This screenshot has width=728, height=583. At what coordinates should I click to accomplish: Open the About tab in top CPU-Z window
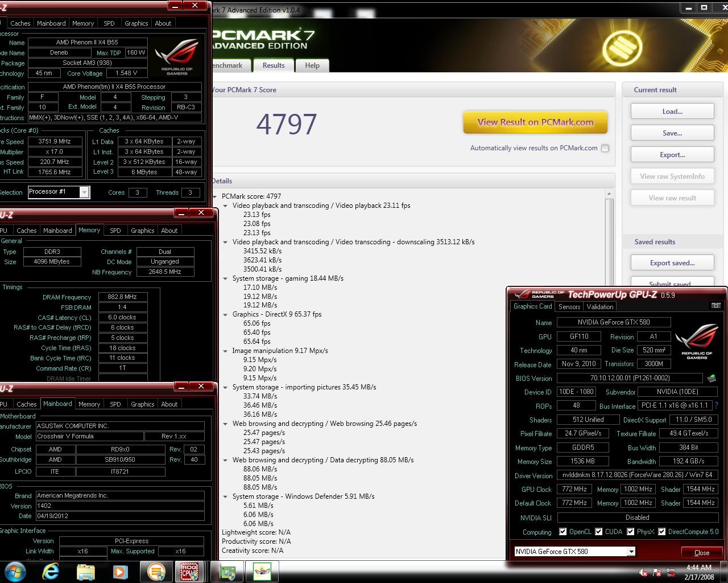point(163,23)
